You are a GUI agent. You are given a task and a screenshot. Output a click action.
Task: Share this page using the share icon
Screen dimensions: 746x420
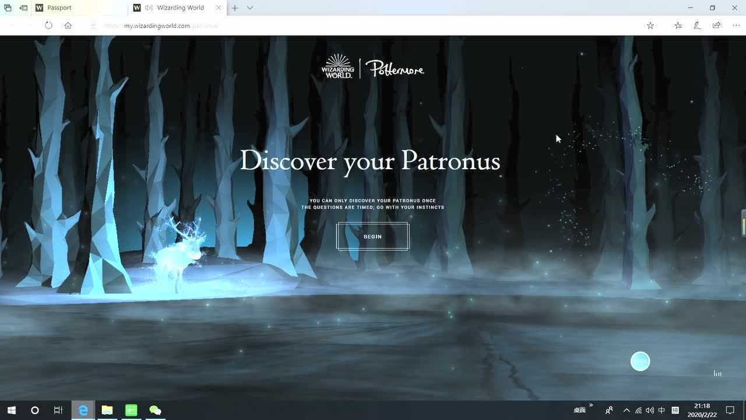[716, 26]
